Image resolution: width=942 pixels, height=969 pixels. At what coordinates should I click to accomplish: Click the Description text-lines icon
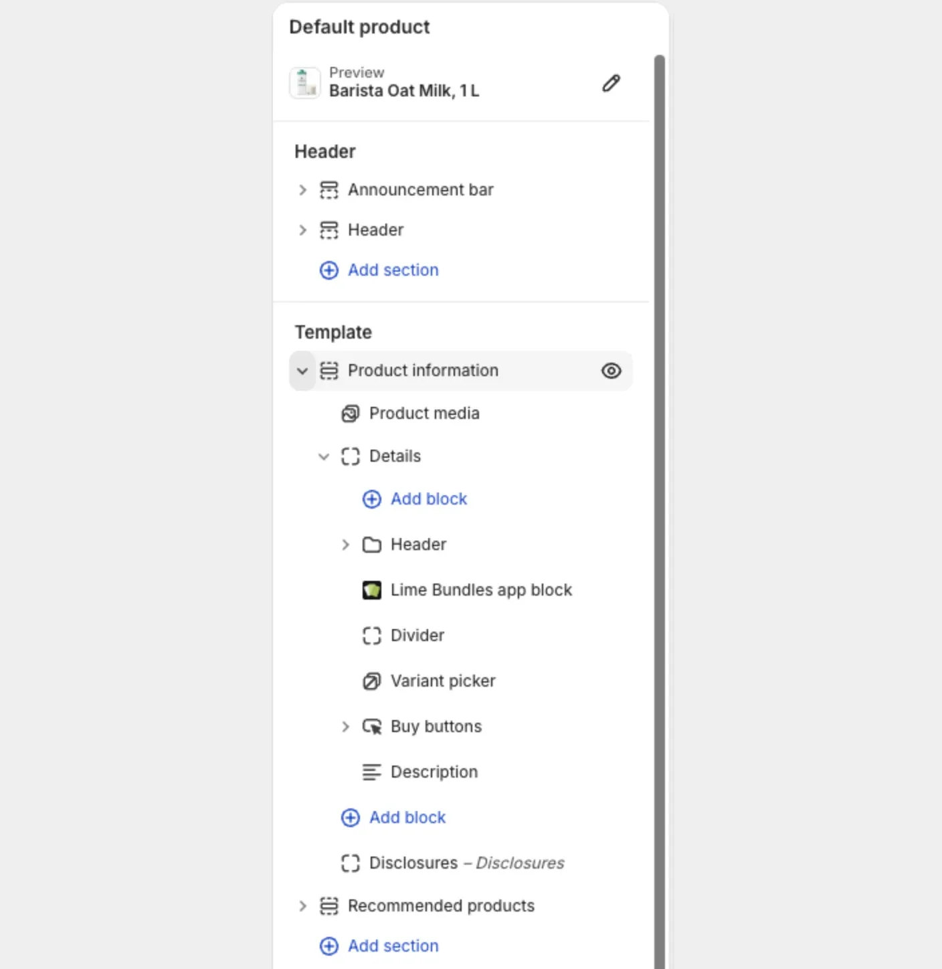point(371,772)
